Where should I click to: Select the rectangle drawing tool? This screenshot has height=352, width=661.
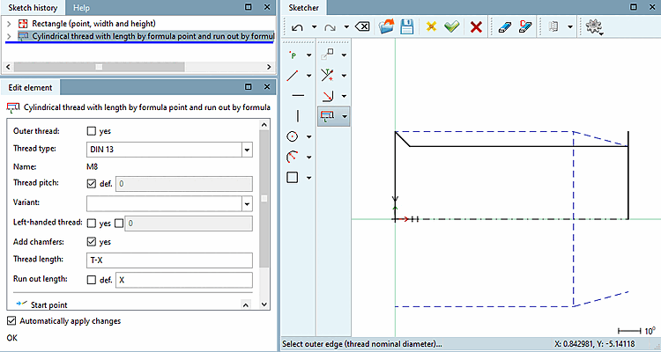[293, 177]
